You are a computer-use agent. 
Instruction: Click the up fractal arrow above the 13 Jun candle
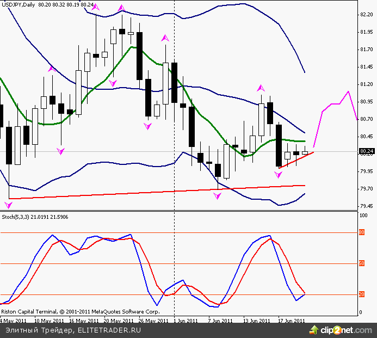point(261,87)
